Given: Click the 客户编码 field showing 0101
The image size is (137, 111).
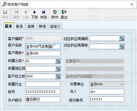Looking at the screenshot, I should pos(43,38).
